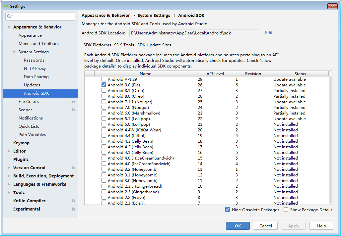Screen dimensions: 341x236
Task: Open Help for this settings page
Action: pos(321,226)
